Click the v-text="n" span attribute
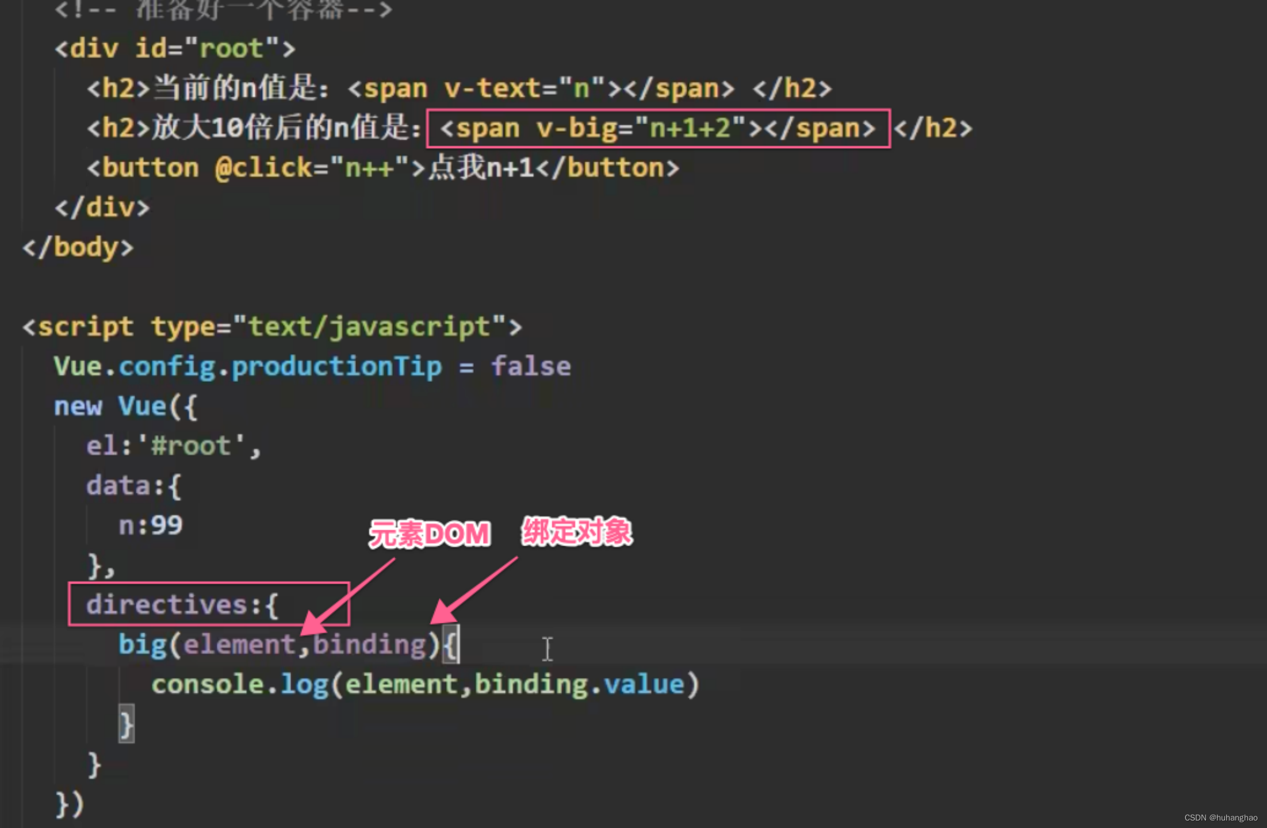The image size is (1267, 828). [523, 89]
